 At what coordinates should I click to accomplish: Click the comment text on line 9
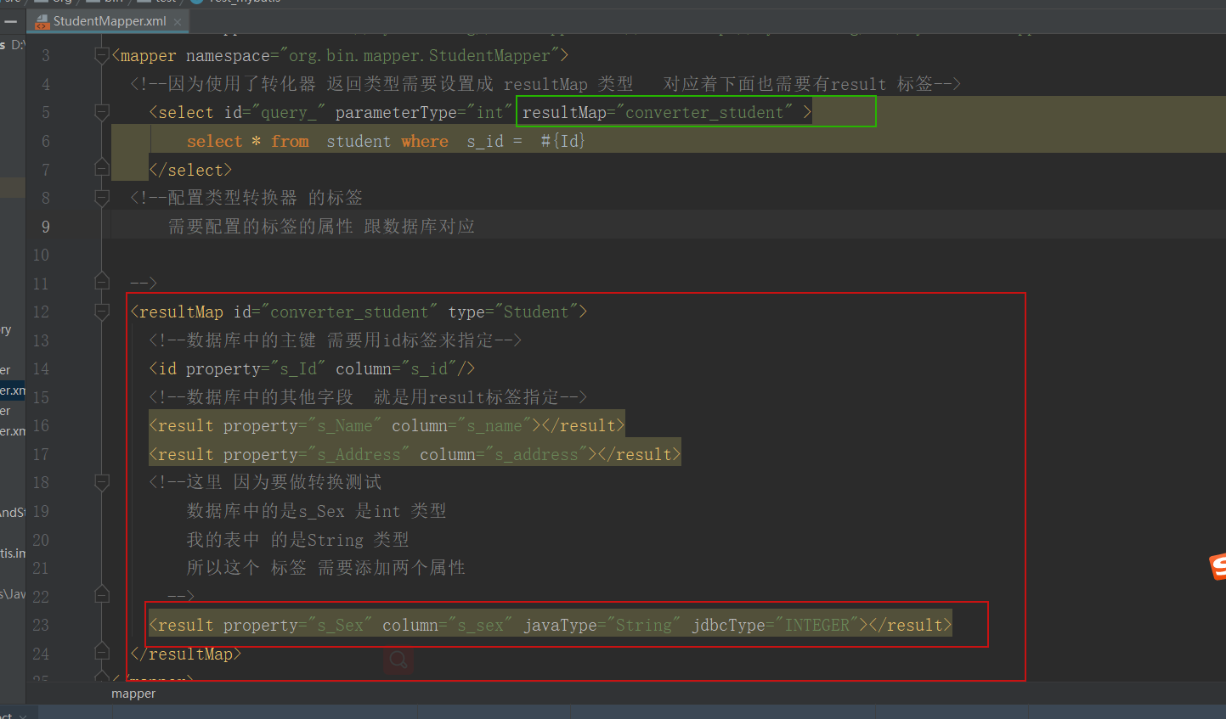click(321, 227)
